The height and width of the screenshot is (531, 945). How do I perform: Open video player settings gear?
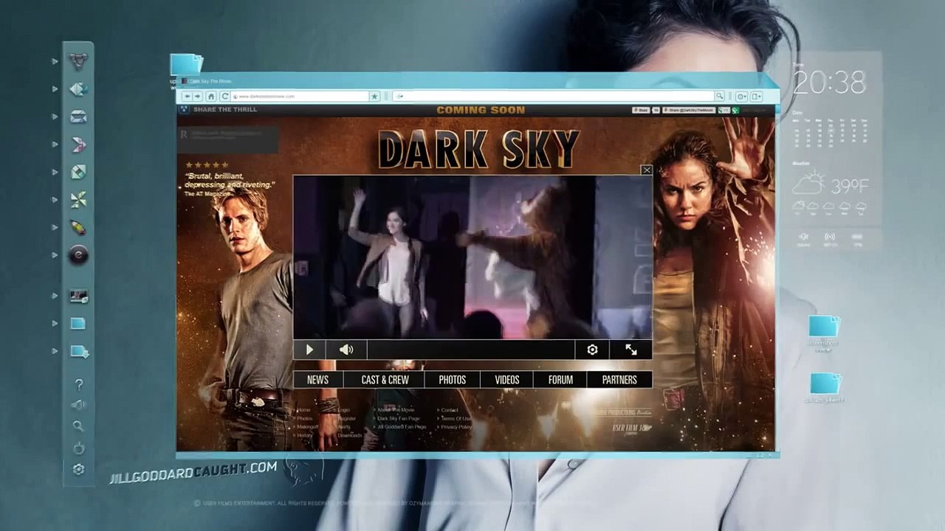tap(592, 350)
